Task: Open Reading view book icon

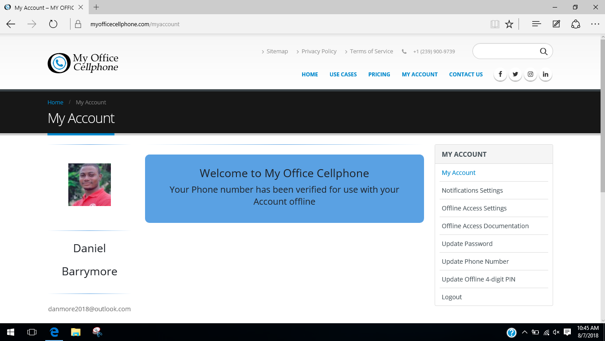Action: (x=495, y=24)
